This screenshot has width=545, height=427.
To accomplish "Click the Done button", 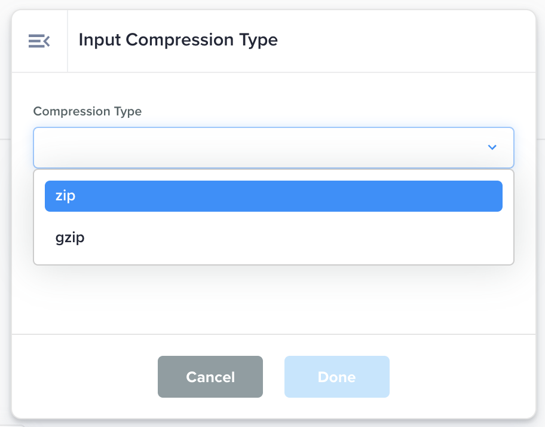I will (x=336, y=377).
